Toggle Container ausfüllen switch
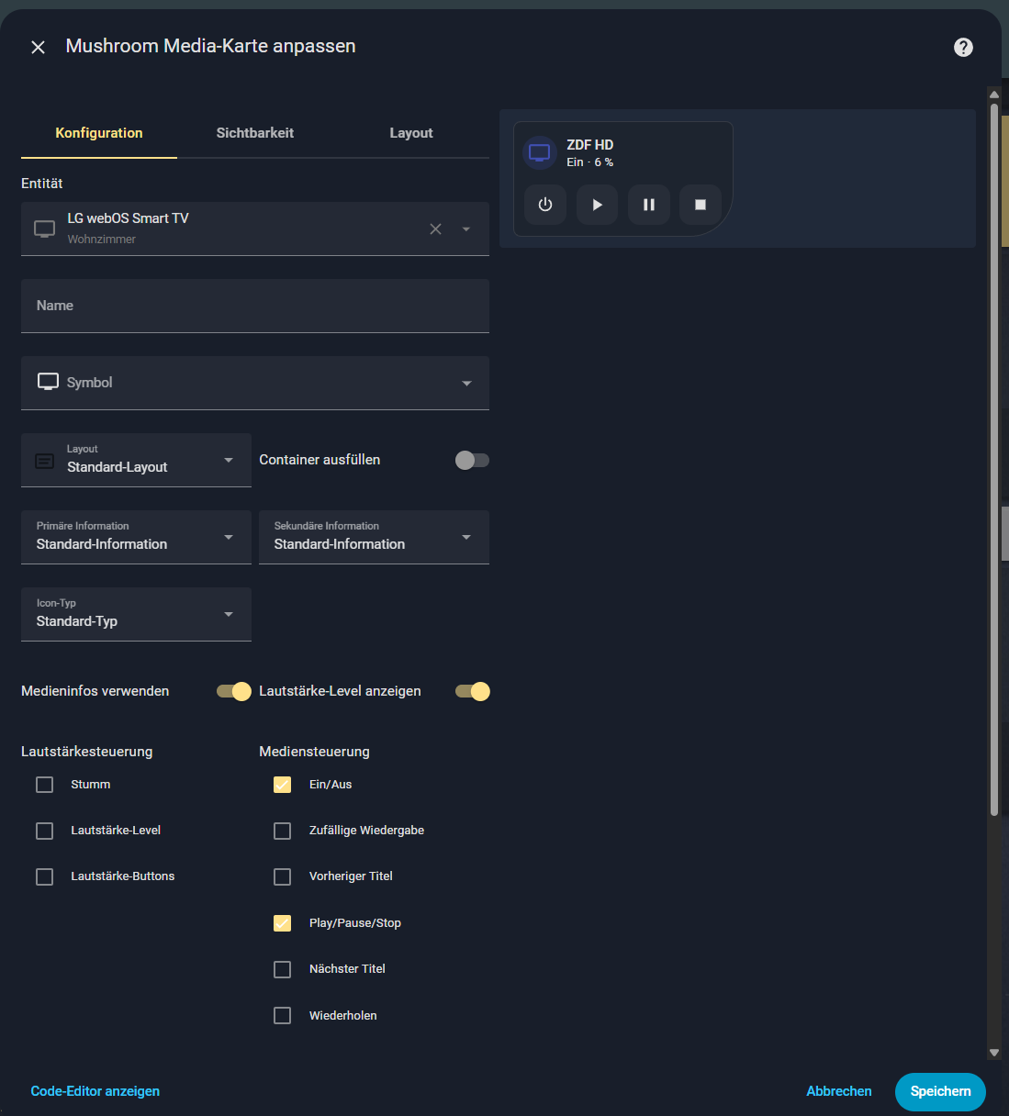1009x1116 pixels. 472,461
